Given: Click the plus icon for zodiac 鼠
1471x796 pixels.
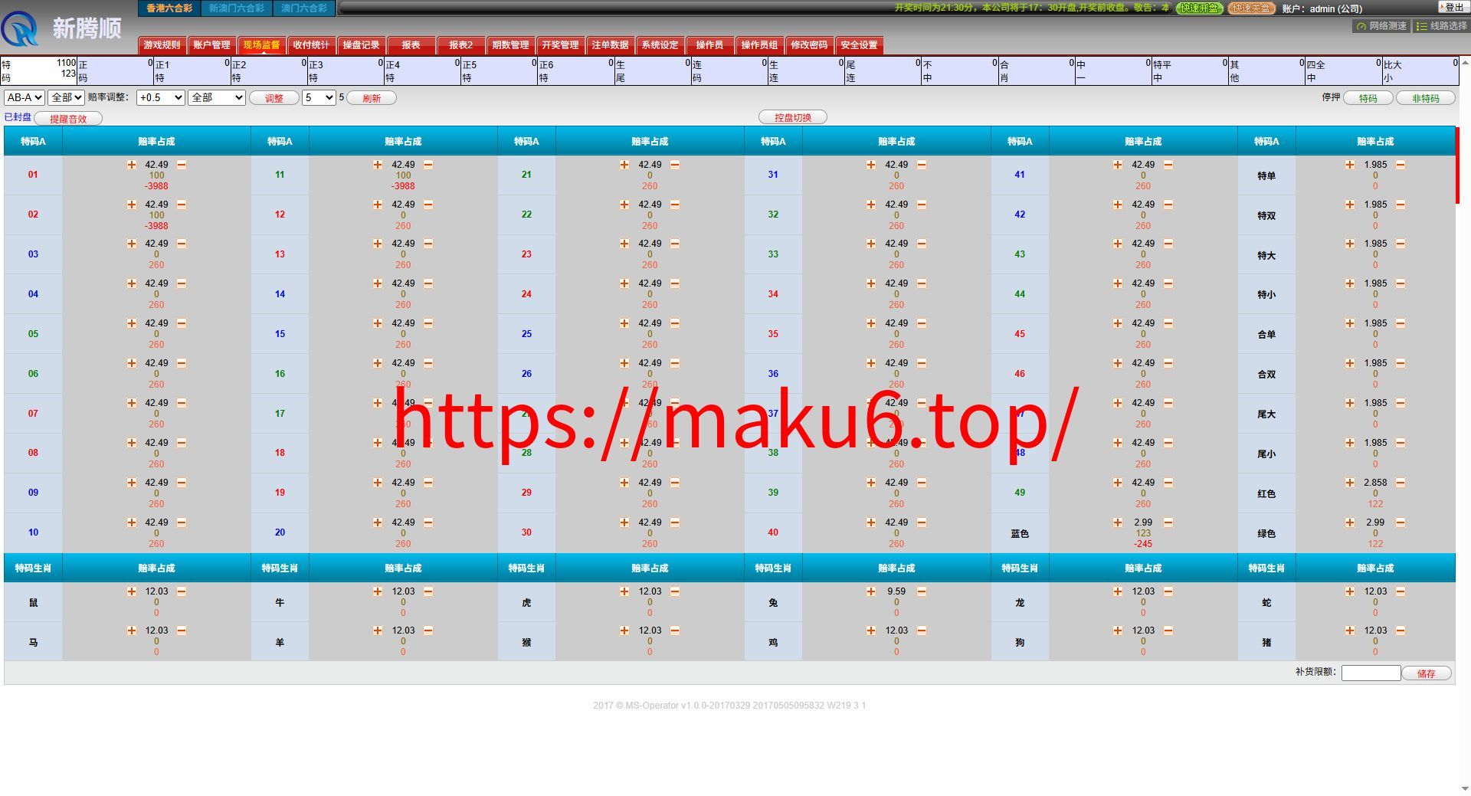Looking at the screenshot, I should [132, 591].
